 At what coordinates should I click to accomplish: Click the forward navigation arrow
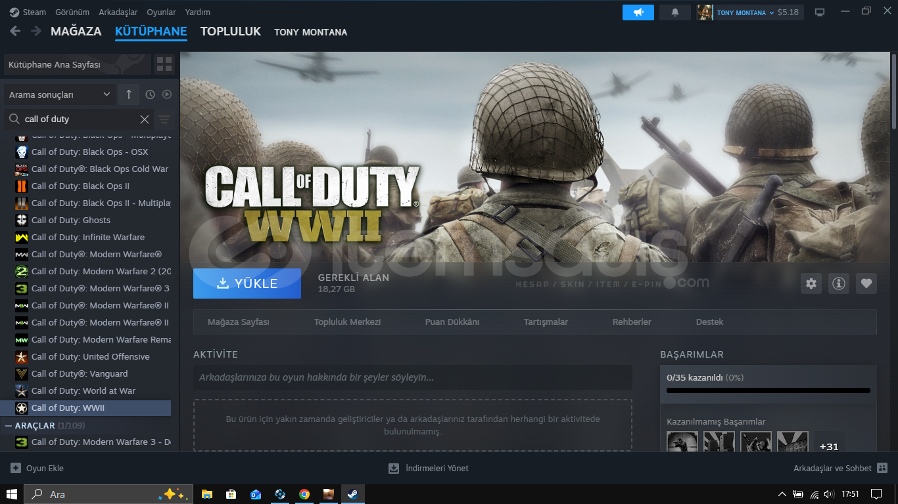point(36,31)
